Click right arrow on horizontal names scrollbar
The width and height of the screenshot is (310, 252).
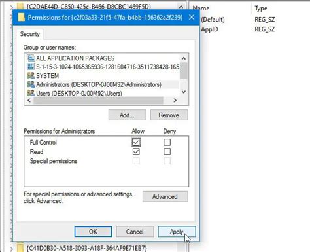coord(175,100)
